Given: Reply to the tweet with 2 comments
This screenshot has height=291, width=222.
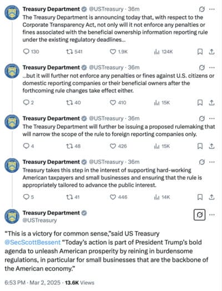Looking at the screenshot, I should tap(28, 103).
